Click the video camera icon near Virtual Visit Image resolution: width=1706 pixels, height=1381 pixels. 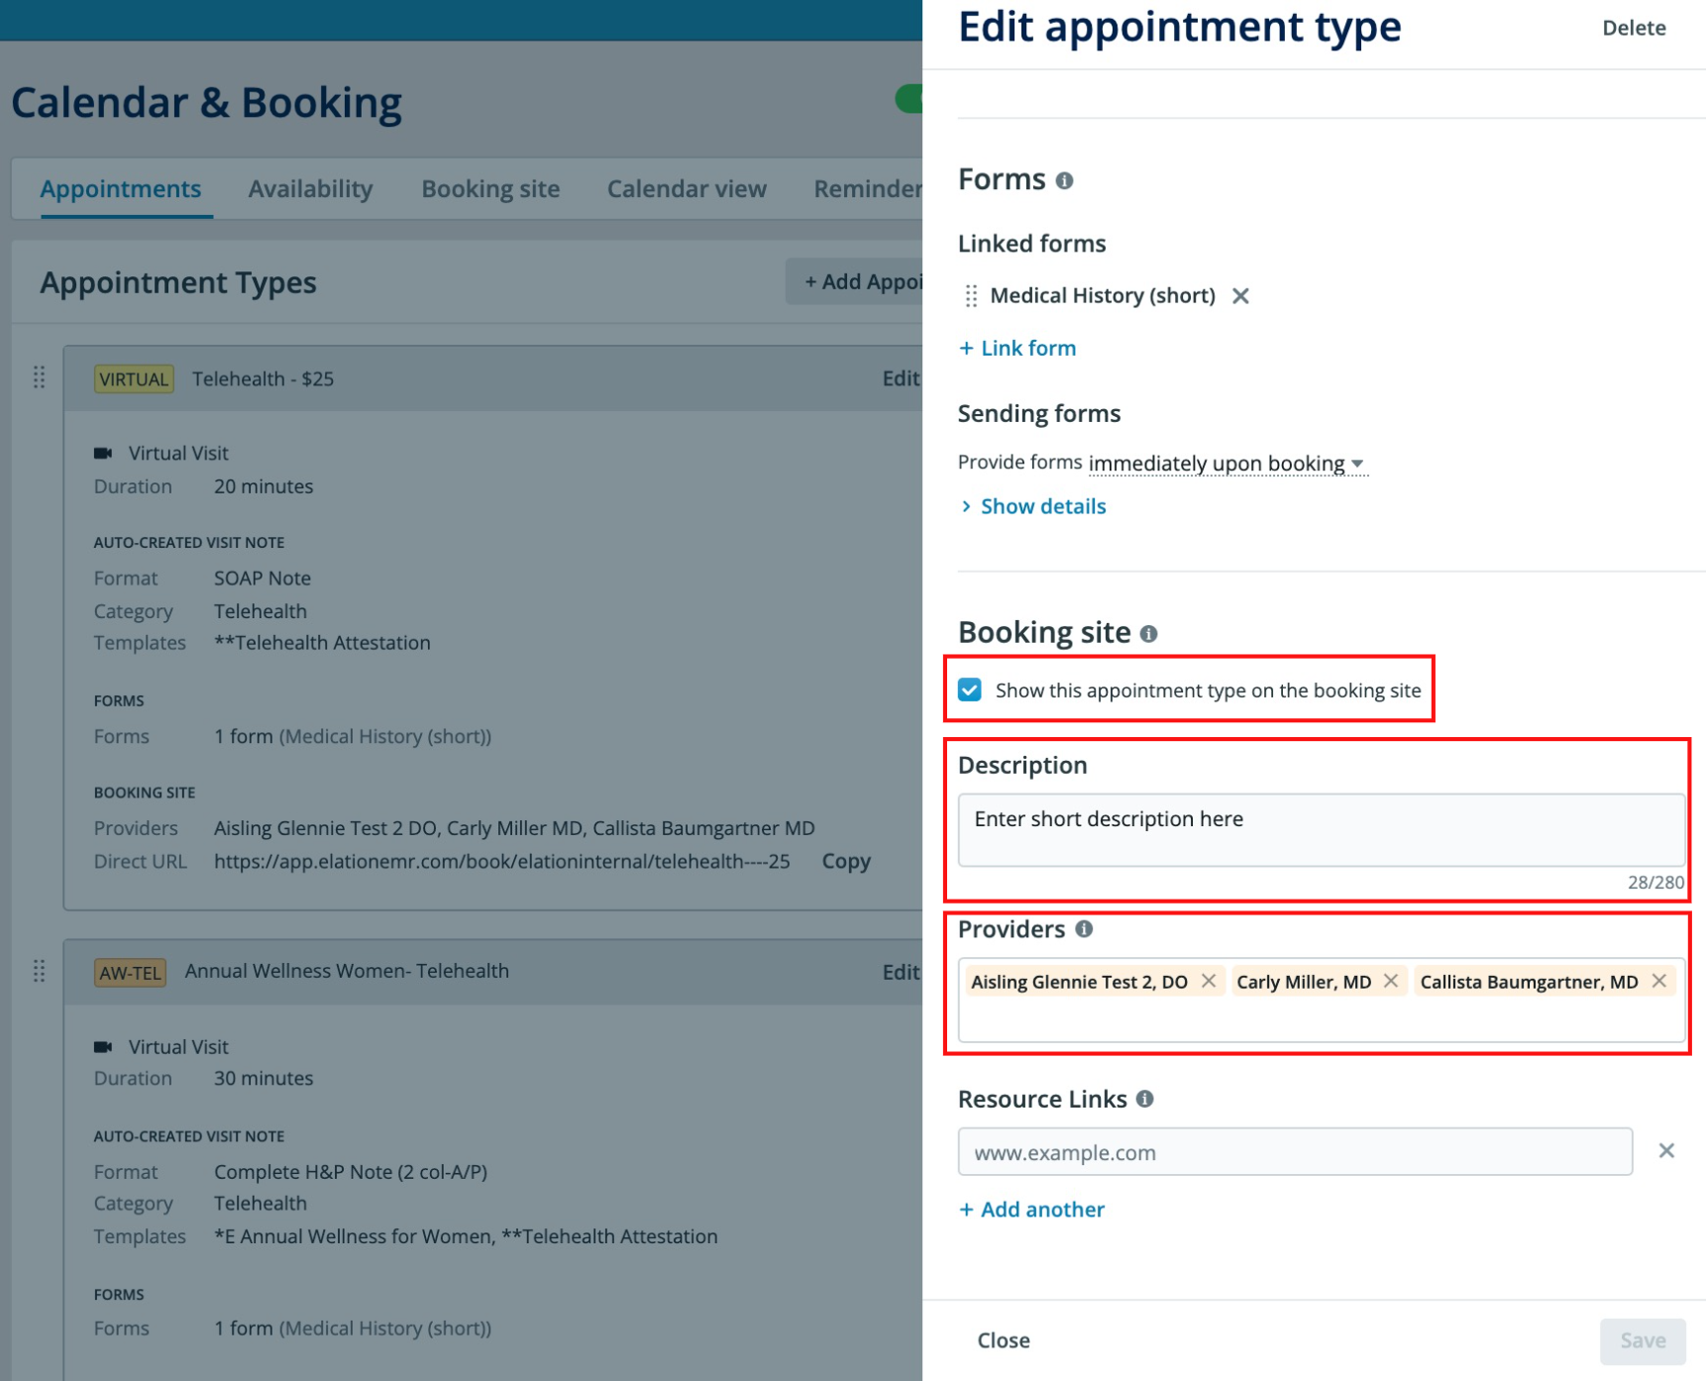point(106,452)
